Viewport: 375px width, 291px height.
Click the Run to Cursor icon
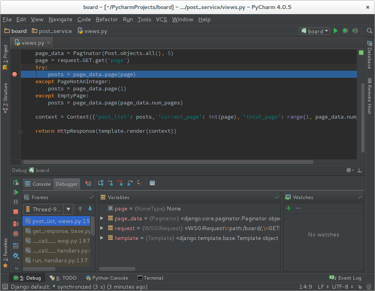(140, 183)
